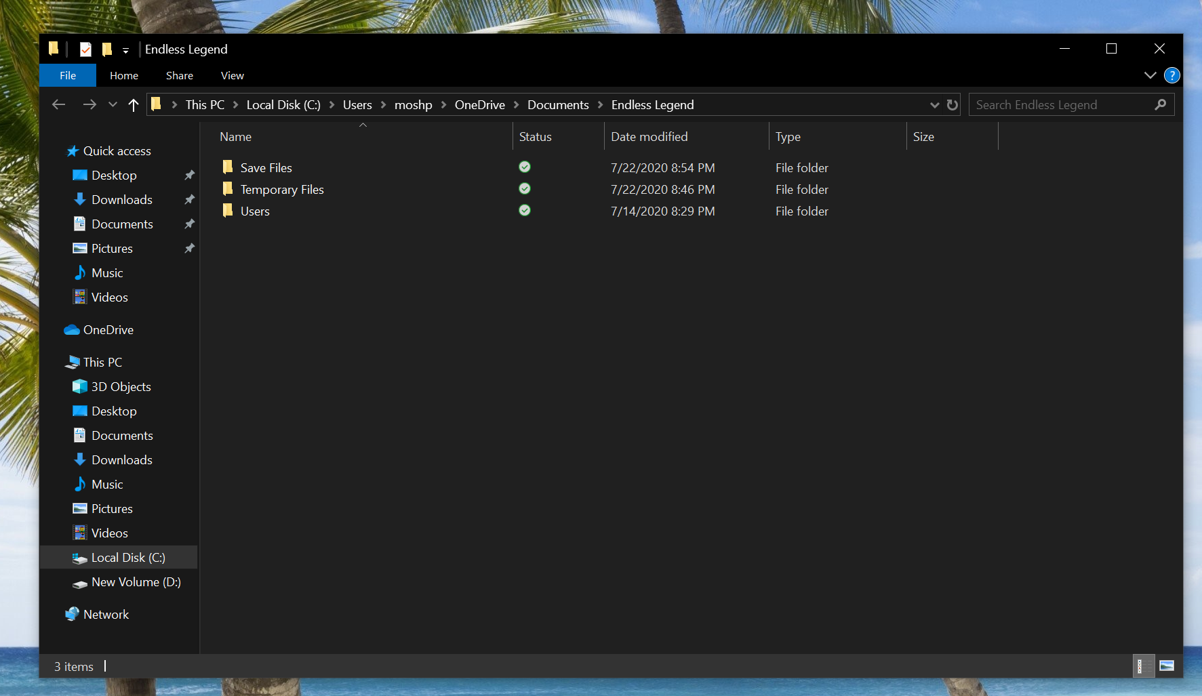Open Quick access in navigation pane
This screenshot has height=696, width=1202.
click(117, 150)
